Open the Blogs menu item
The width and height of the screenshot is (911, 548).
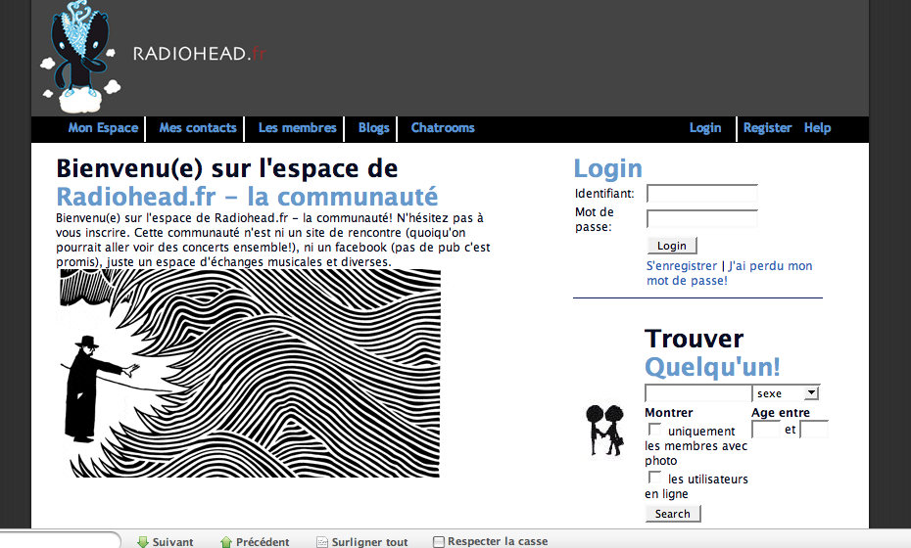(x=373, y=128)
